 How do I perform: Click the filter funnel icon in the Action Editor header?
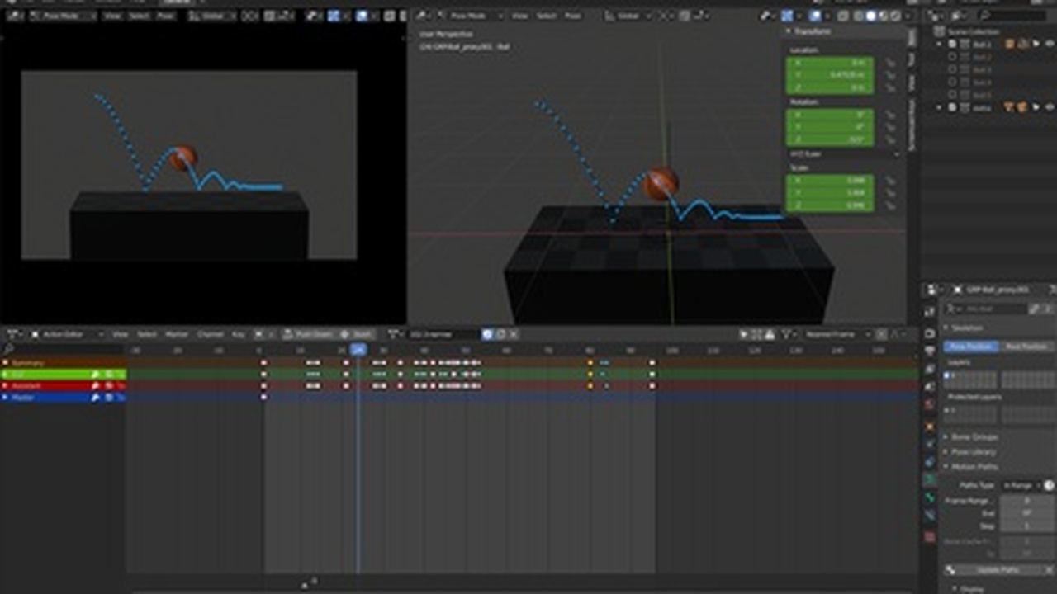pos(784,333)
